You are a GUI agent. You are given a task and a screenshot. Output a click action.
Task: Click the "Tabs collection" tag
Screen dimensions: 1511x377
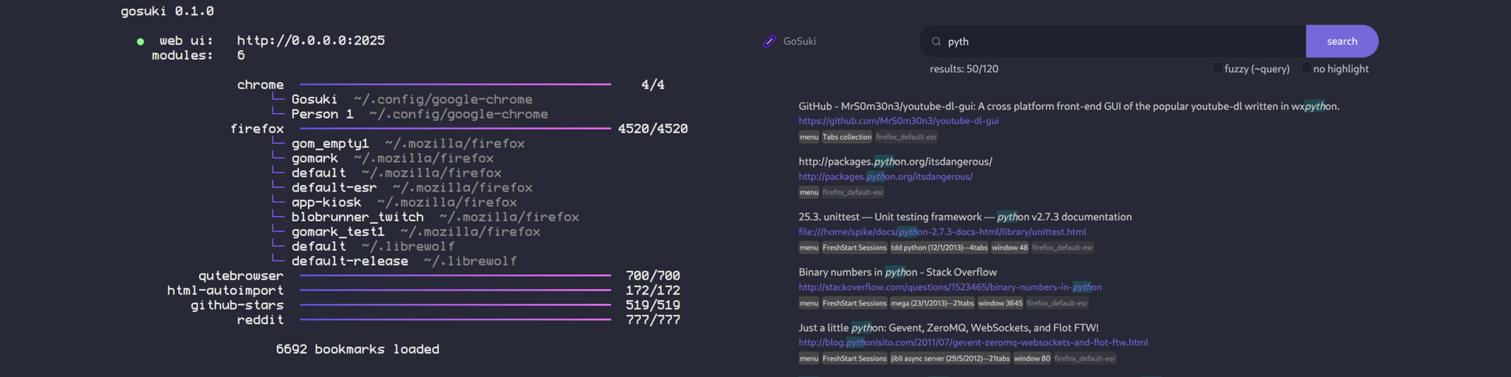847,137
